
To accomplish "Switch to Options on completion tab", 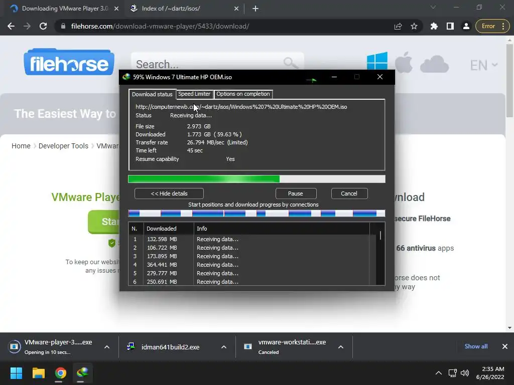I will pos(243,94).
